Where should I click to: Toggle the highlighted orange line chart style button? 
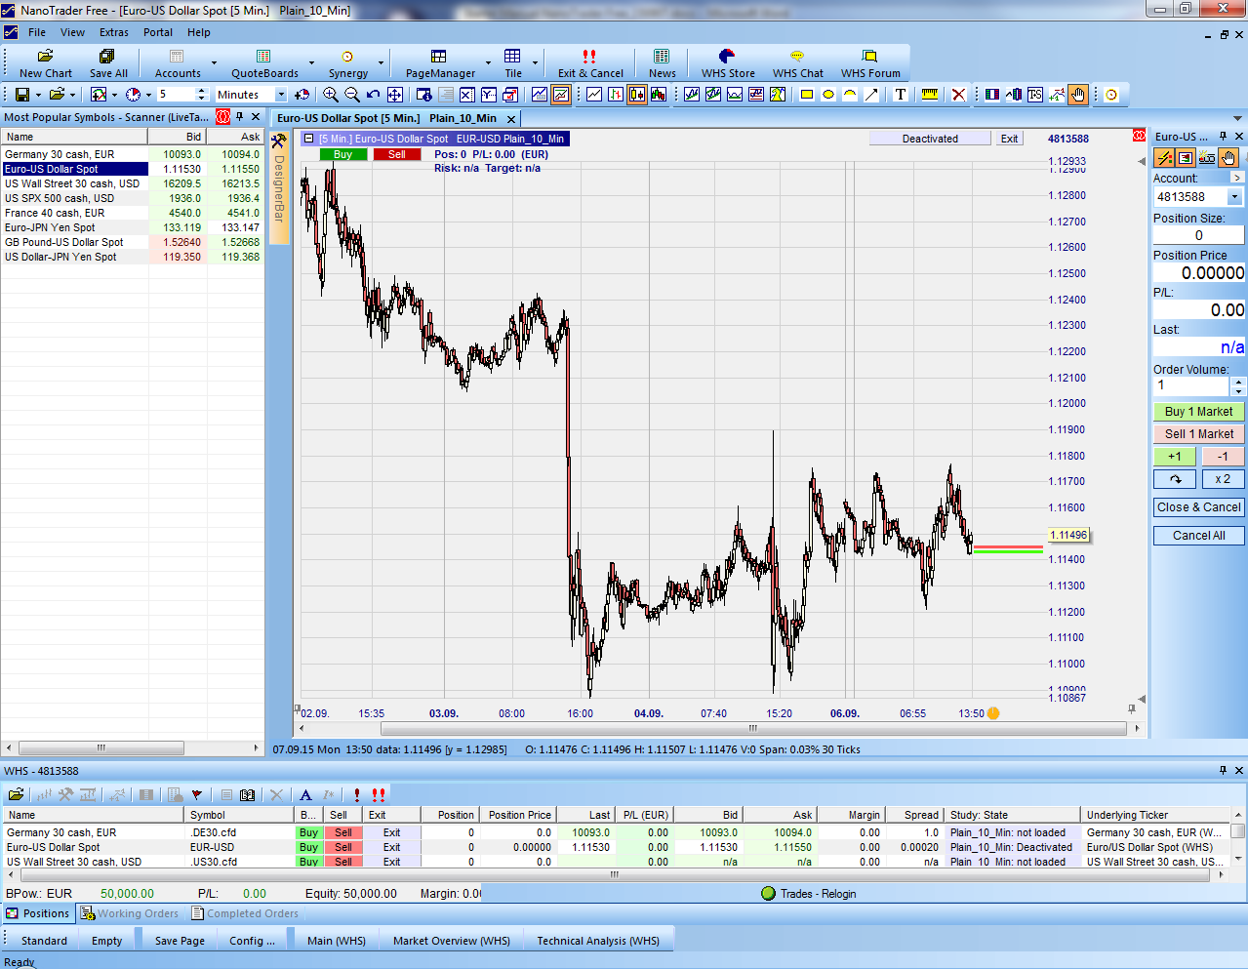(x=561, y=95)
